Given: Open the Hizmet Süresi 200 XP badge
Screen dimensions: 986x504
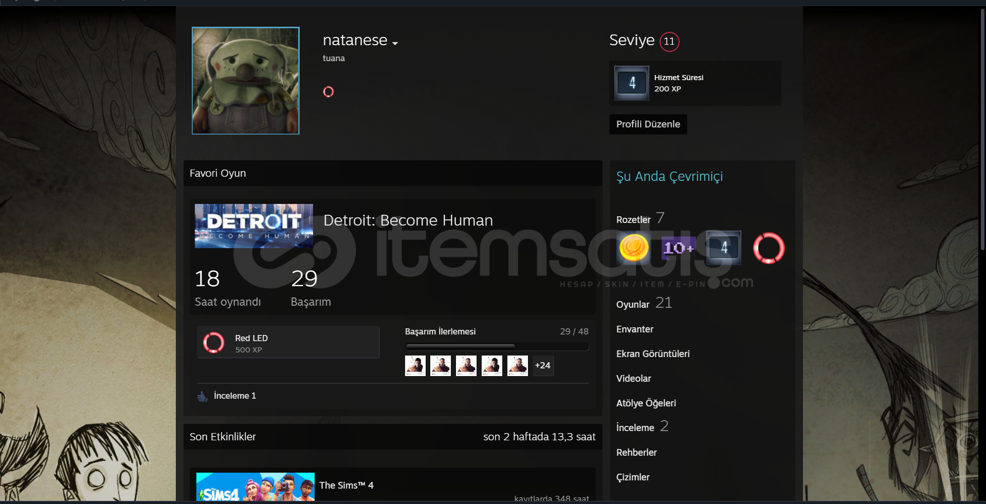Looking at the screenshot, I should point(695,83).
